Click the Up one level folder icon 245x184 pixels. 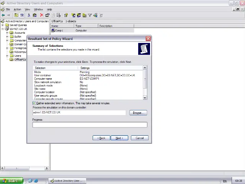click(x=16, y=15)
